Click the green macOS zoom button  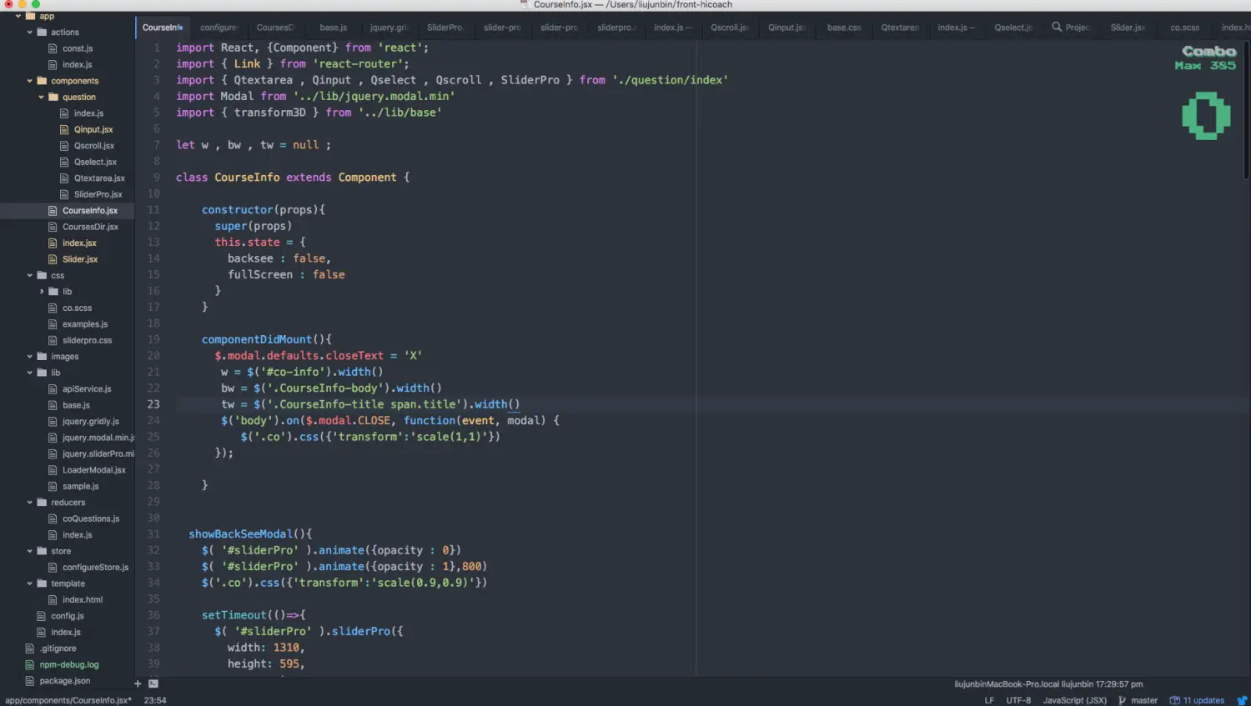(35, 4)
